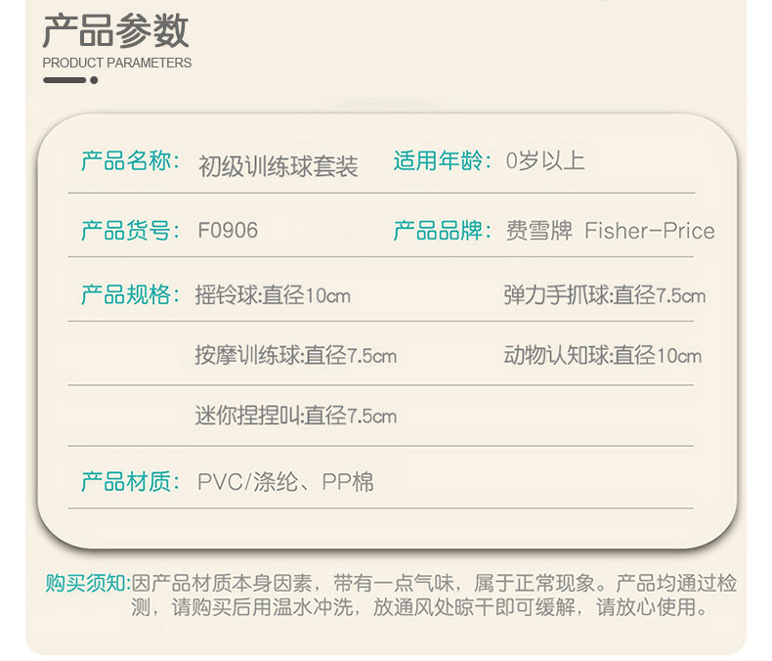Select the 产品货号 label
This screenshot has height=661, width=772.
131,231
